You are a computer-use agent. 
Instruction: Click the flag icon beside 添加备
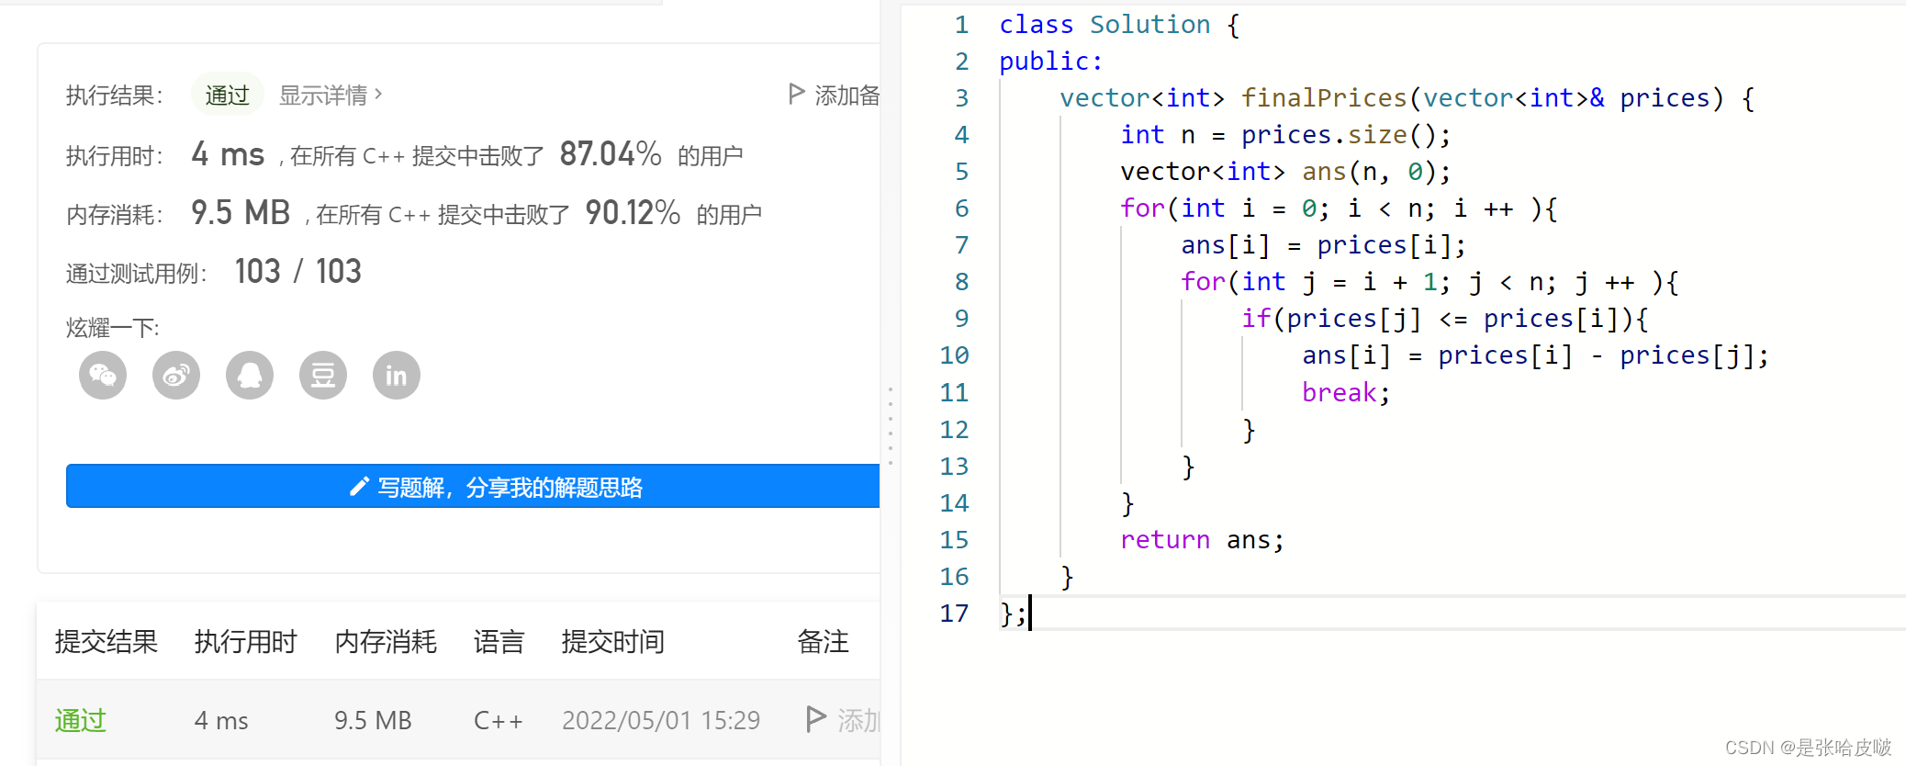[x=796, y=94]
